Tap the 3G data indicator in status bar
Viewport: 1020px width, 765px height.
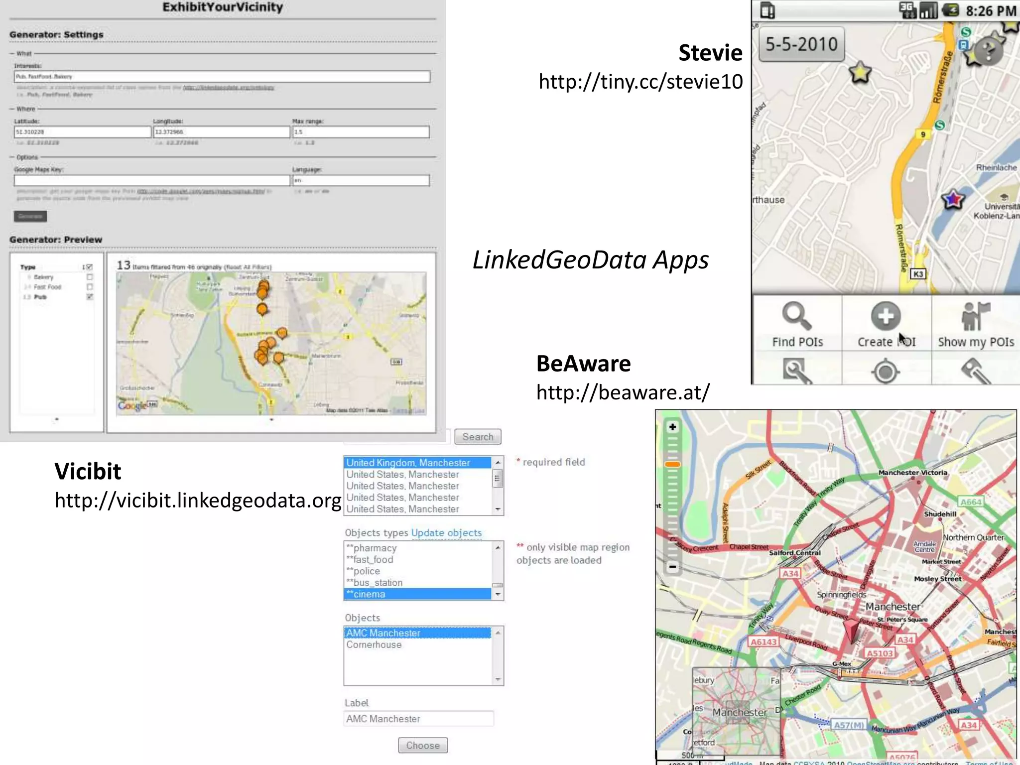click(x=907, y=10)
